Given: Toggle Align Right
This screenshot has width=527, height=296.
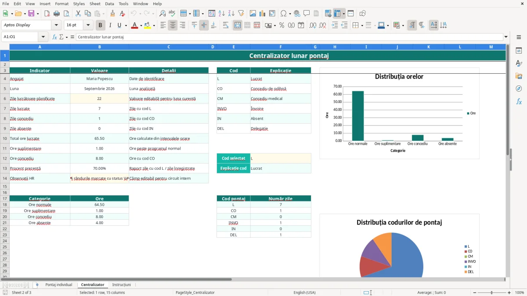Looking at the screenshot, I should [x=182, y=25].
